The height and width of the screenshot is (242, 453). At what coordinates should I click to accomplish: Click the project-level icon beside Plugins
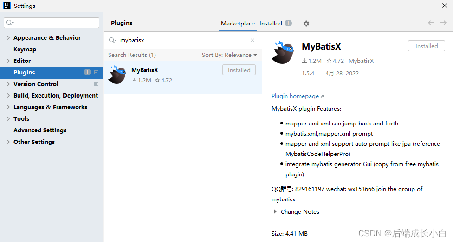coord(97,72)
